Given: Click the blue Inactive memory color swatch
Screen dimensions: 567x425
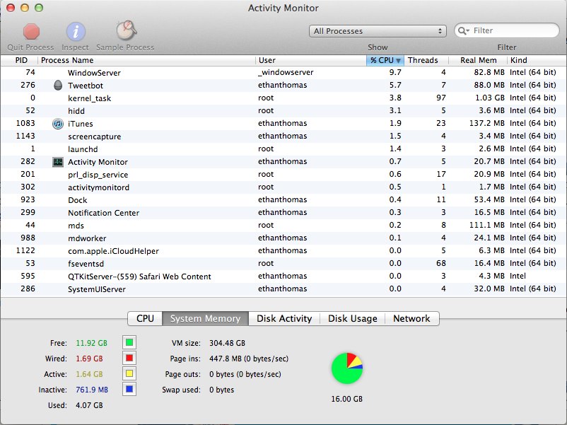Looking at the screenshot, I should pyautogui.click(x=129, y=389).
